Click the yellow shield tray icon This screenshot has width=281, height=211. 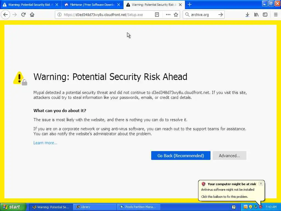[251, 207]
